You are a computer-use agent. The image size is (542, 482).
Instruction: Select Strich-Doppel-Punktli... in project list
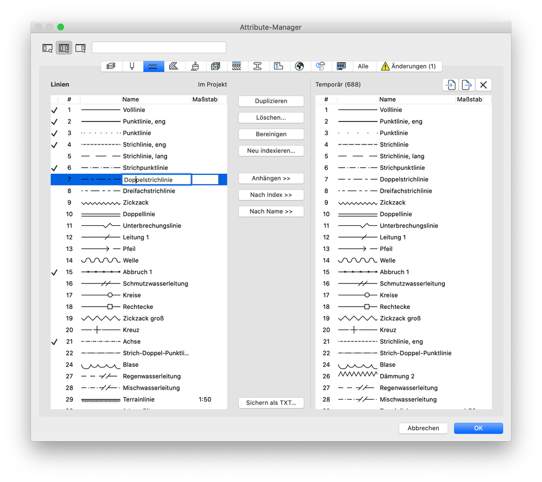tap(139, 353)
